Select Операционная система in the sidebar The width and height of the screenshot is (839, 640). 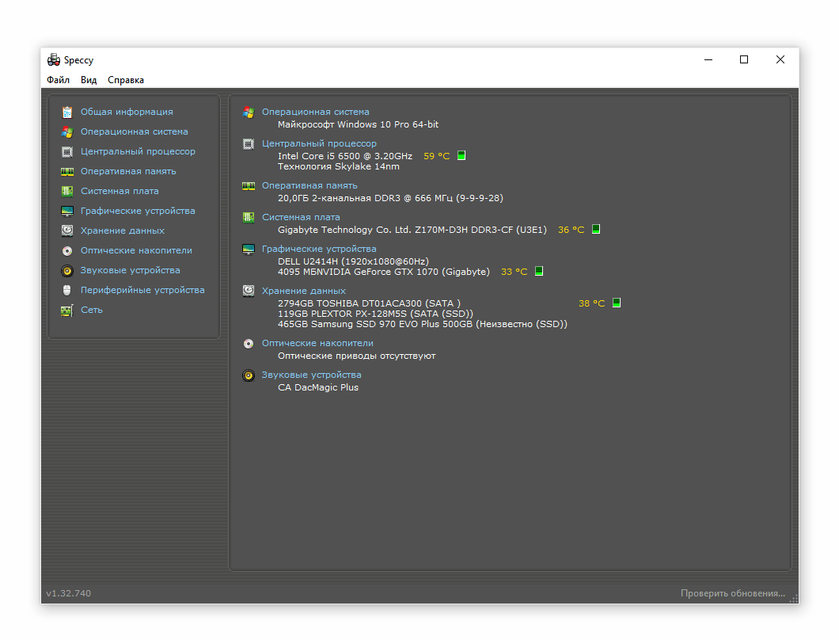(135, 131)
